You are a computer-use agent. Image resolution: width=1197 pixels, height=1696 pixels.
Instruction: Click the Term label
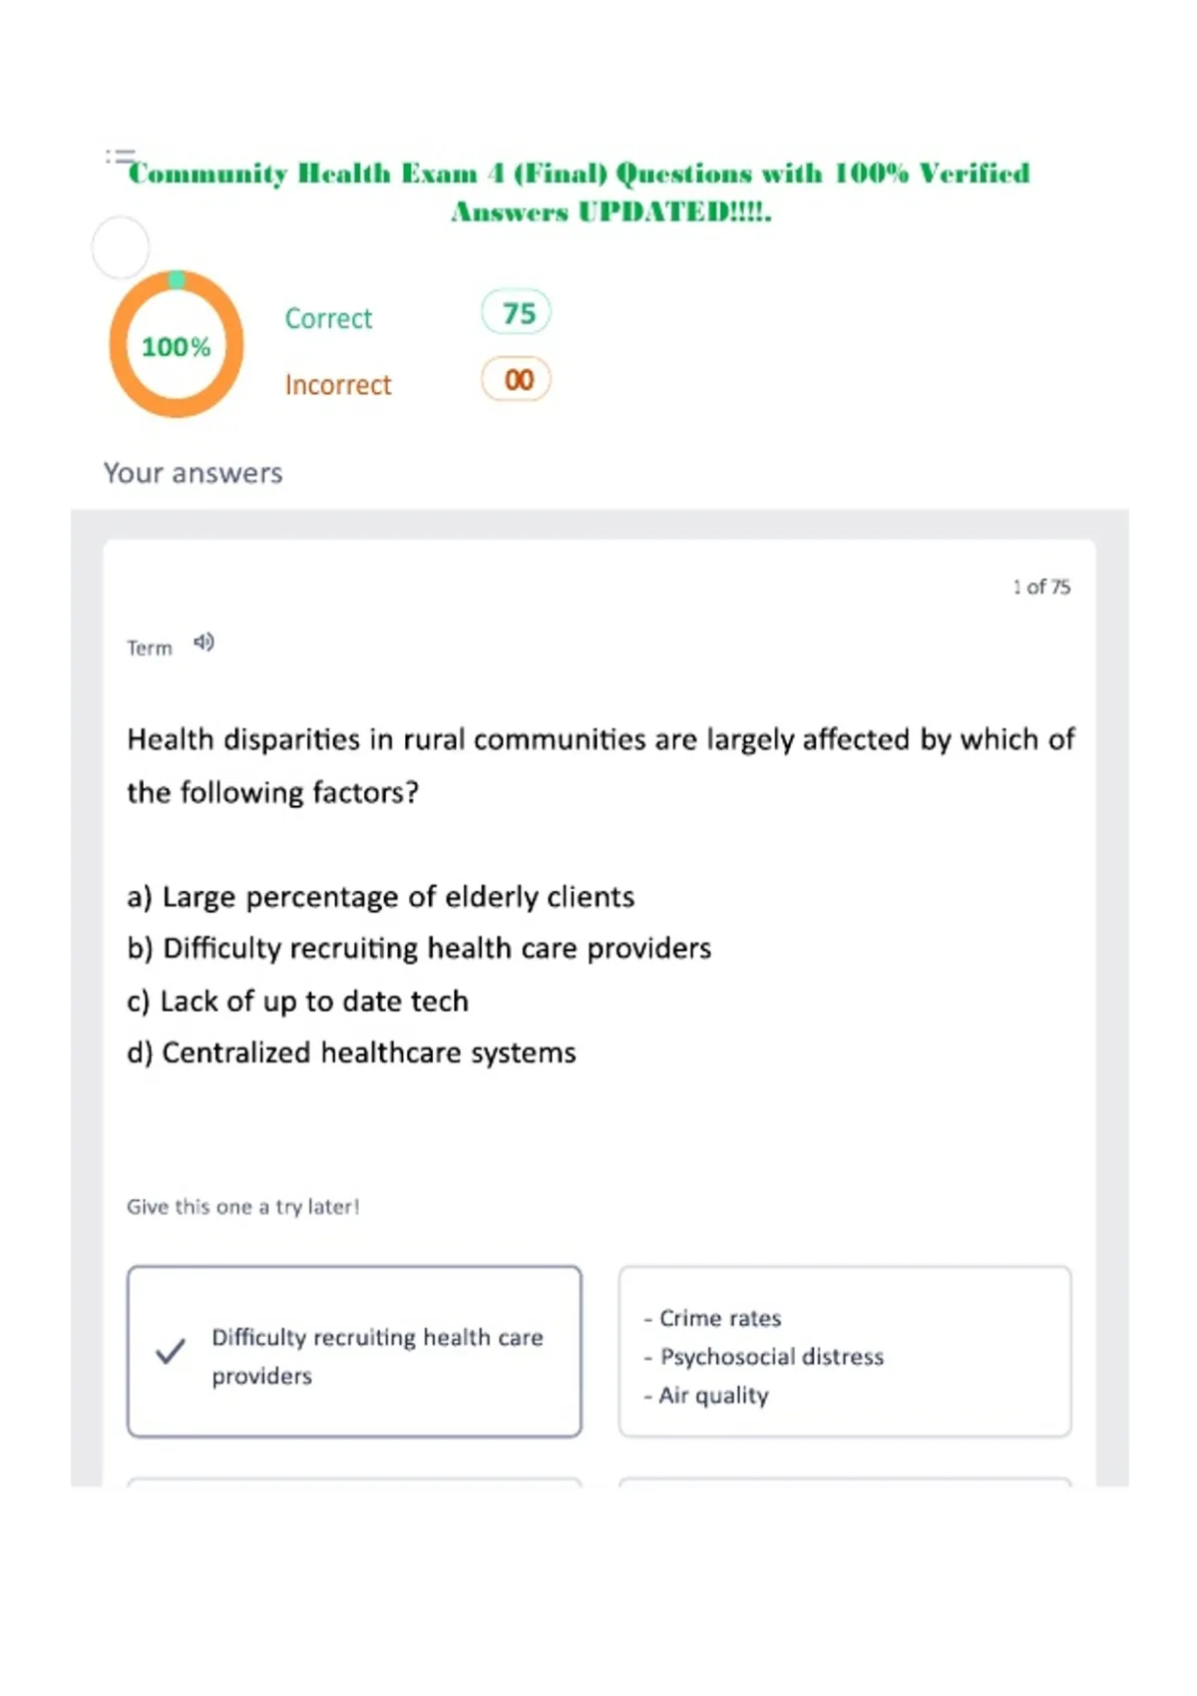tap(150, 648)
